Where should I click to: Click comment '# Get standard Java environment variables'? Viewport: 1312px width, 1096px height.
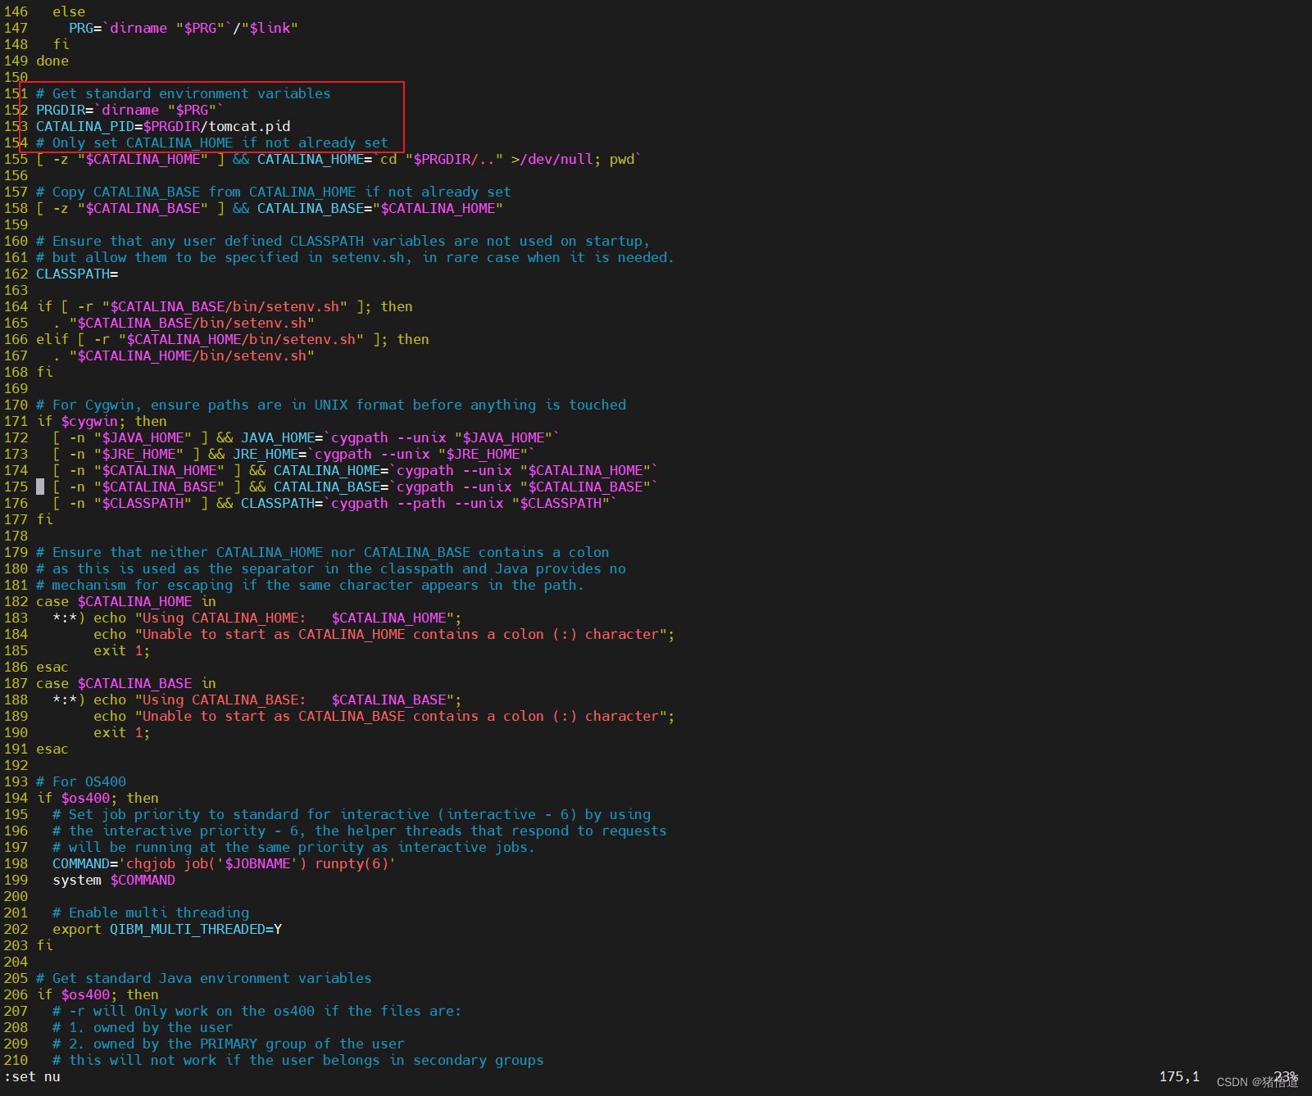(204, 978)
